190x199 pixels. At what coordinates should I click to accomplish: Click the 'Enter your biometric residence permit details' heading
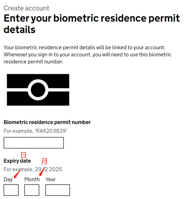tap(92, 24)
